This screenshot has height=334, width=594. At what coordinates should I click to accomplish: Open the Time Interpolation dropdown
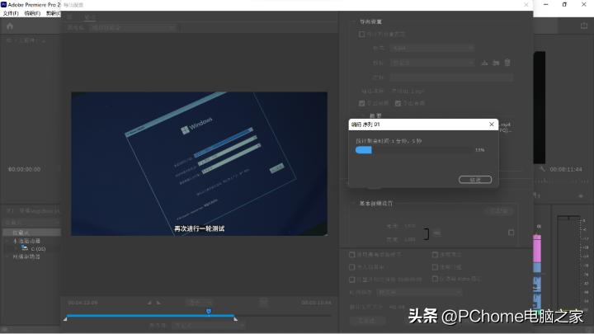click(x=419, y=292)
